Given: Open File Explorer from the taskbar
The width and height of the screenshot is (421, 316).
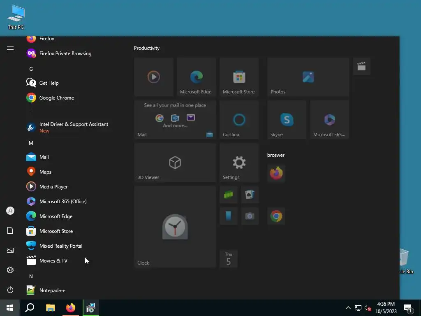Looking at the screenshot, I should (x=50, y=308).
